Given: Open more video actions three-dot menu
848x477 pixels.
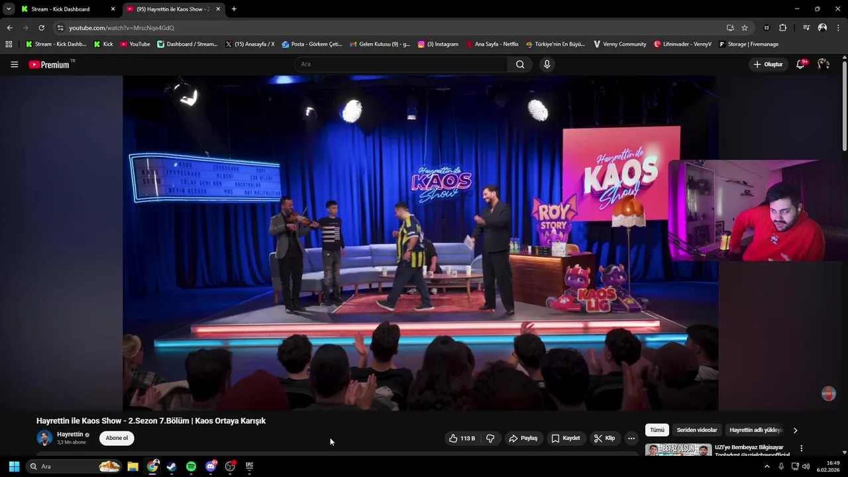Looking at the screenshot, I should [631, 438].
